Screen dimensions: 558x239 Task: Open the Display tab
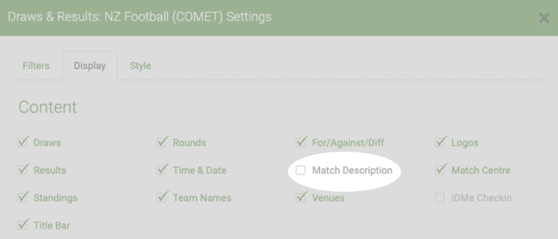point(90,66)
